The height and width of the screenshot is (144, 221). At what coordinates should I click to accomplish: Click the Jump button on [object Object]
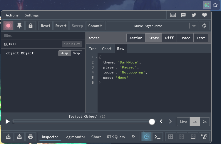(64, 53)
